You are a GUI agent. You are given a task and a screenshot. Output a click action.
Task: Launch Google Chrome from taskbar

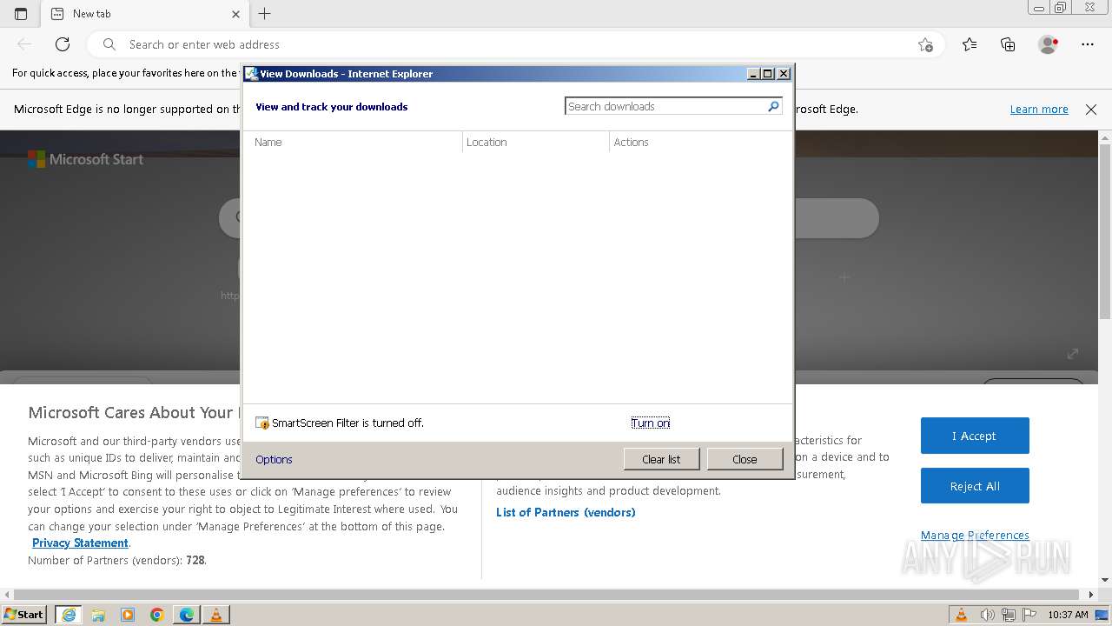pyautogui.click(x=157, y=615)
